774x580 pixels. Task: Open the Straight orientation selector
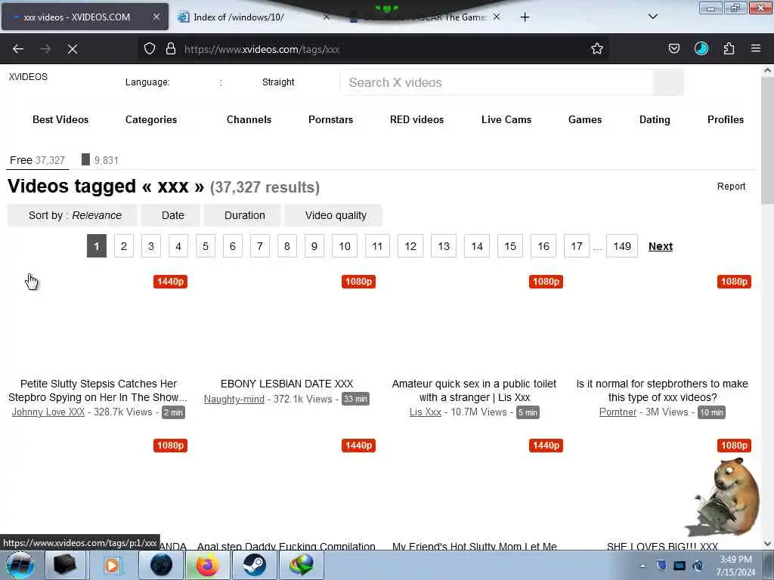tap(278, 82)
